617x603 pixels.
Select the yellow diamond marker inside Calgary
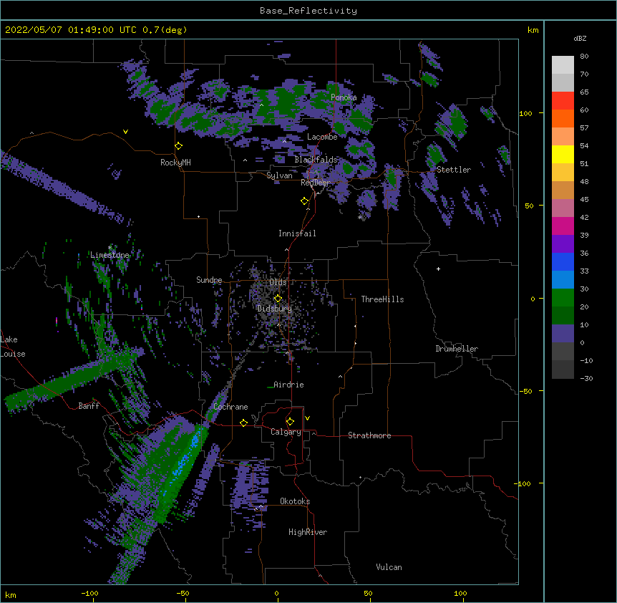coord(290,422)
